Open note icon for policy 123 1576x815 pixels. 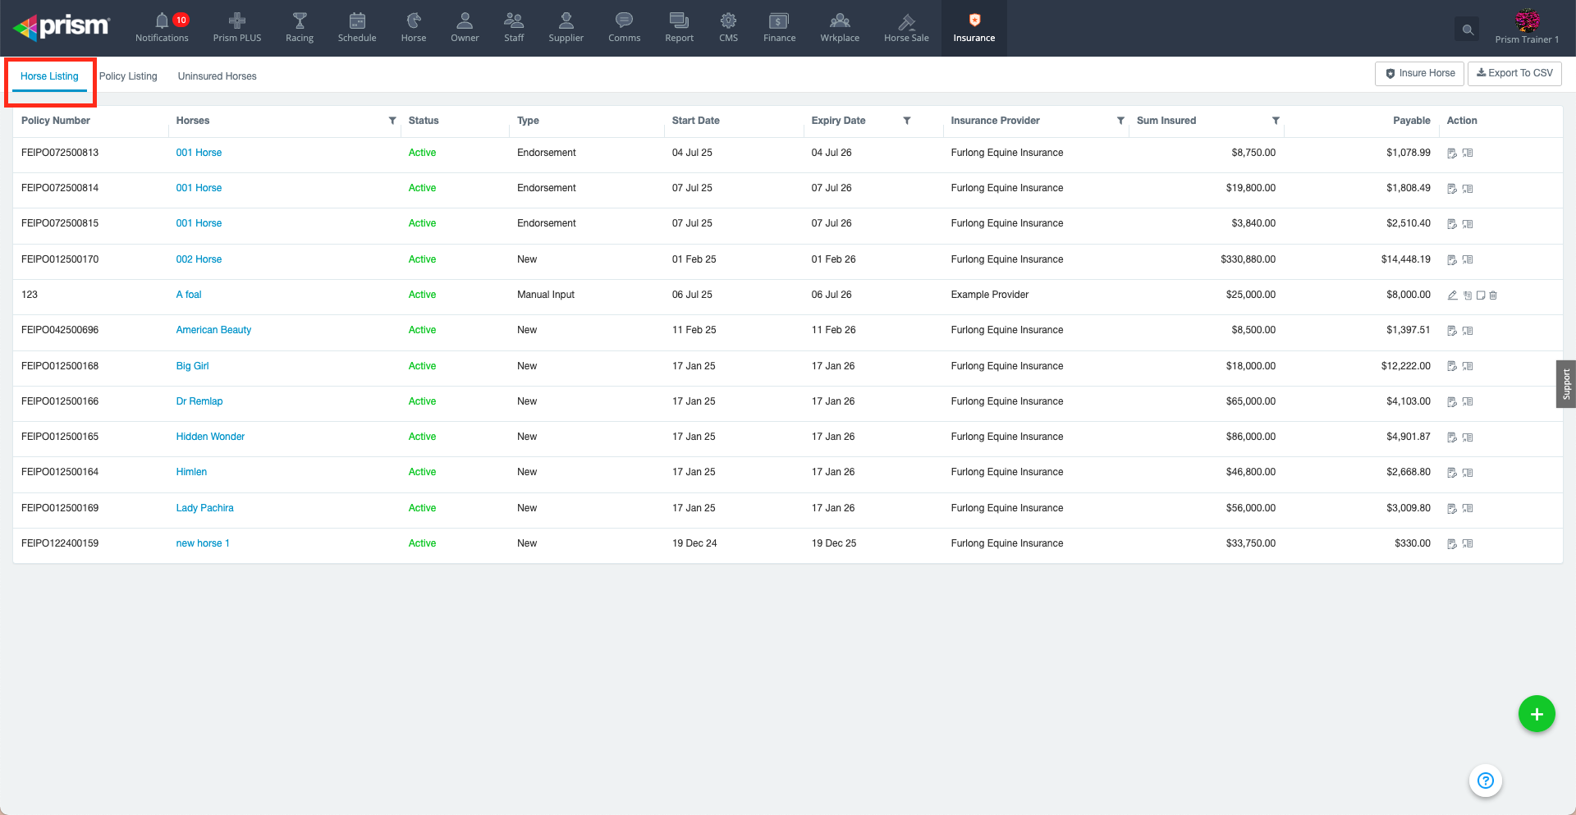(x=1481, y=295)
